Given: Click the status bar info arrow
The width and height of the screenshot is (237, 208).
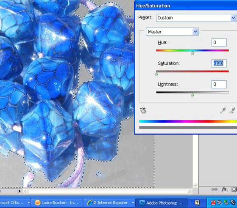Looking at the screenshot, I should click(20, 191).
